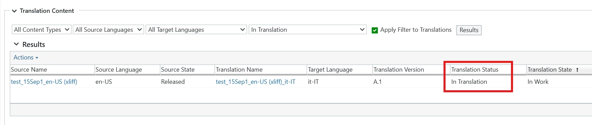The width and height of the screenshot is (592, 125).
Task: Sort by Source Language column header
Action: click(119, 70)
